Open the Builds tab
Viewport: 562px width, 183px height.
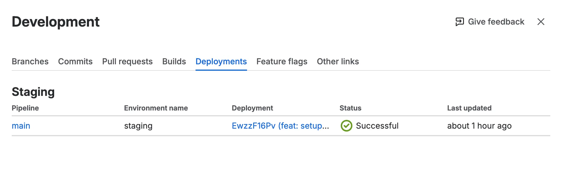tap(174, 61)
